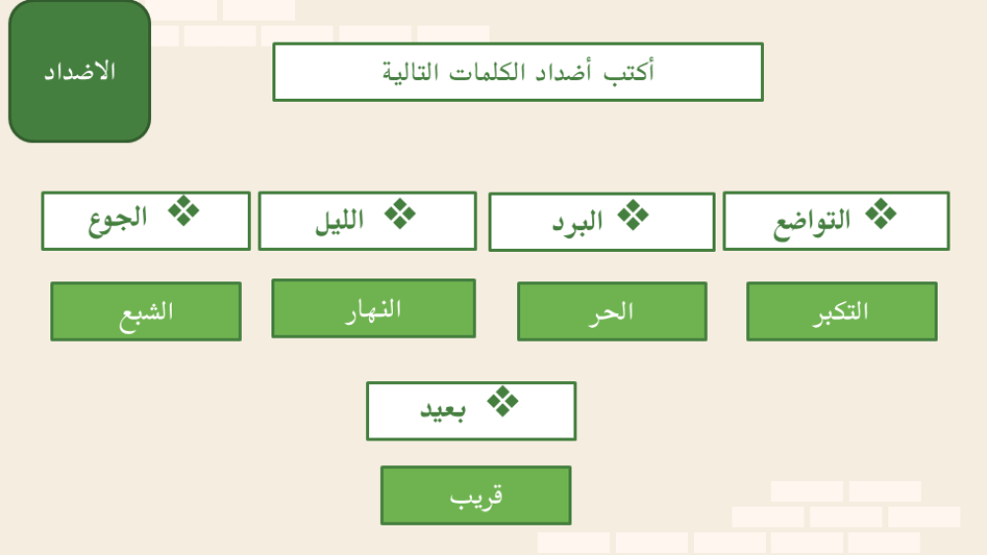Select the word الجوع in its box
This screenshot has width=987, height=555.
coord(118,219)
